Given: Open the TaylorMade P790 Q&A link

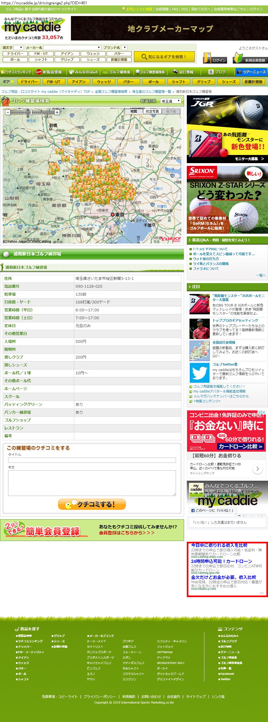Looking at the screenshot, I should [210, 249].
